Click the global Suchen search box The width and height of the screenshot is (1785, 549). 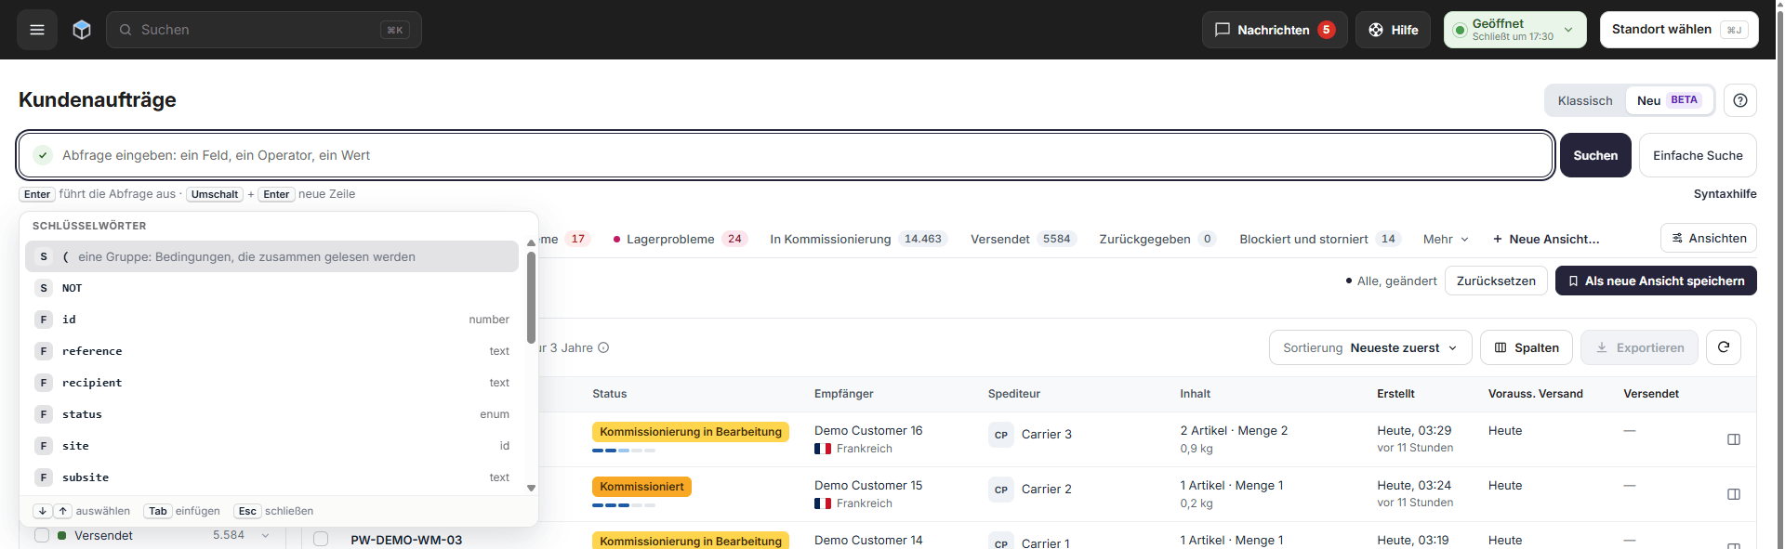(264, 30)
